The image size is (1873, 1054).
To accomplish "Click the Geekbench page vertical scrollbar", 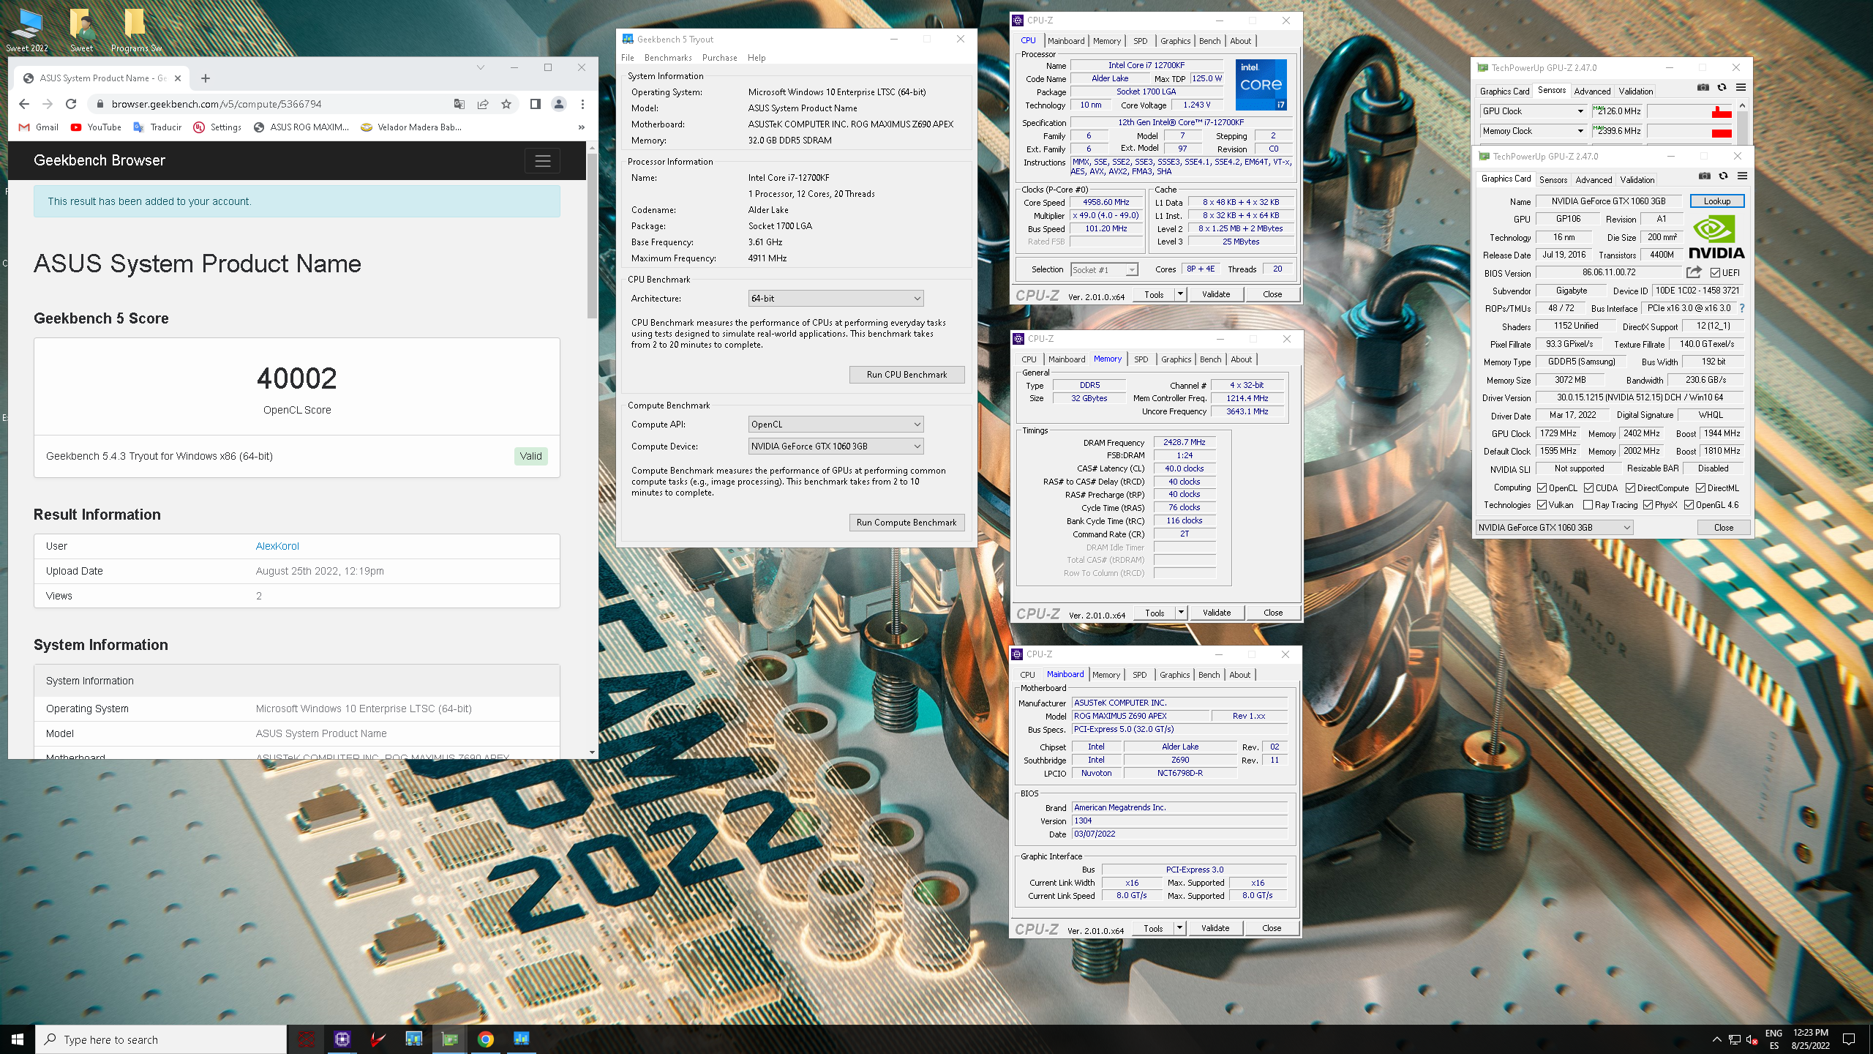I will coord(592,234).
